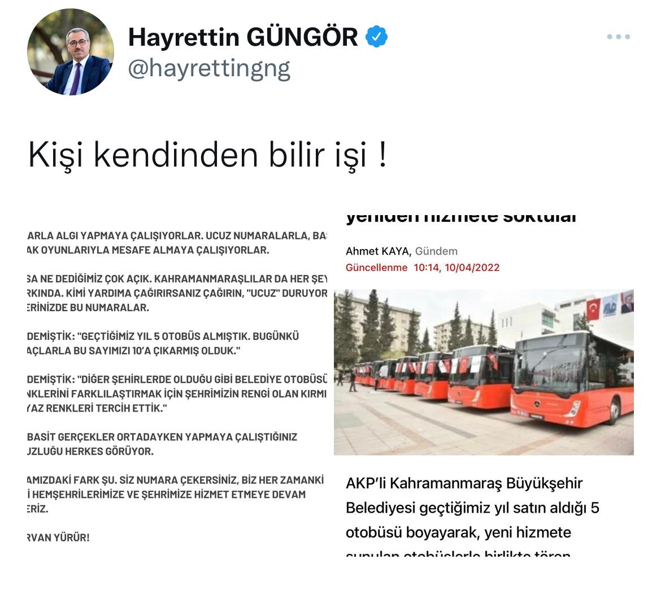Click the KAHRAMANMARAŞLILAR DA HER ŞEY paragraph

point(177,294)
